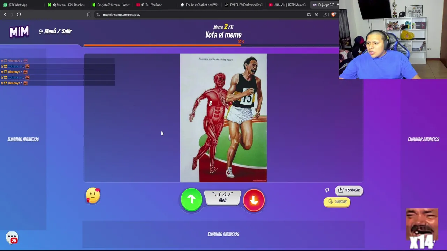Switch to Tú - YouTube tab
447x251 pixels.
[155, 5]
